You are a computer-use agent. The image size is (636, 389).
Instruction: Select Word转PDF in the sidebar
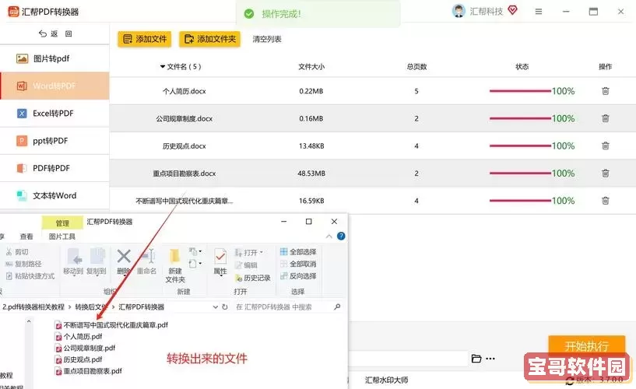[x=54, y=86]
